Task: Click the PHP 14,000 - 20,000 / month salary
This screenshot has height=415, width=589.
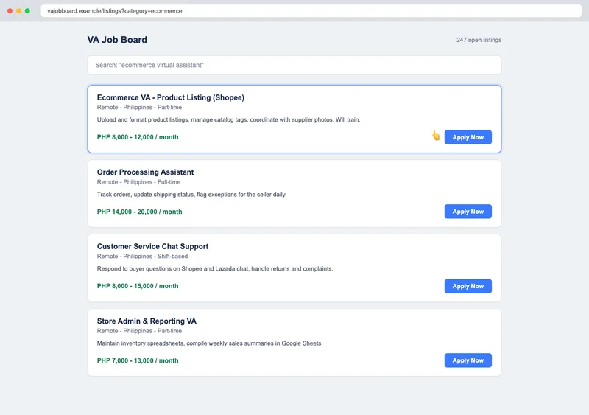Action: coord(139,212)
